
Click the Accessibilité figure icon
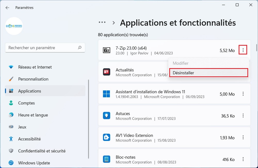pos(11,139)
